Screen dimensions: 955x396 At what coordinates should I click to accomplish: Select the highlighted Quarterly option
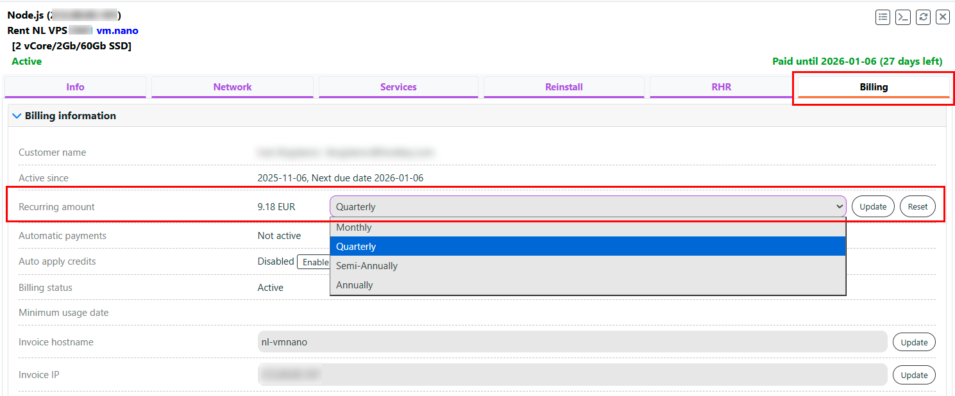click(x=587, y=247)
